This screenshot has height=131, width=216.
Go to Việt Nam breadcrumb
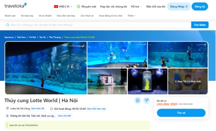pos(21,37)
